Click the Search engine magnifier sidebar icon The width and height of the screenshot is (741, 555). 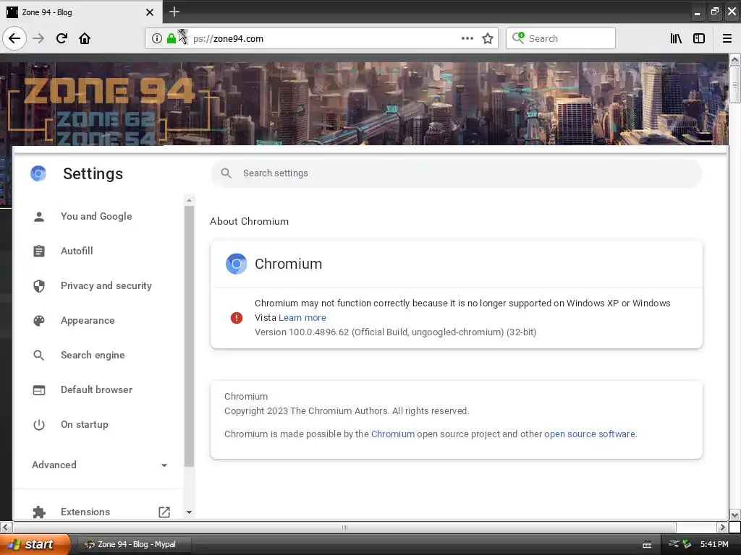39,356
